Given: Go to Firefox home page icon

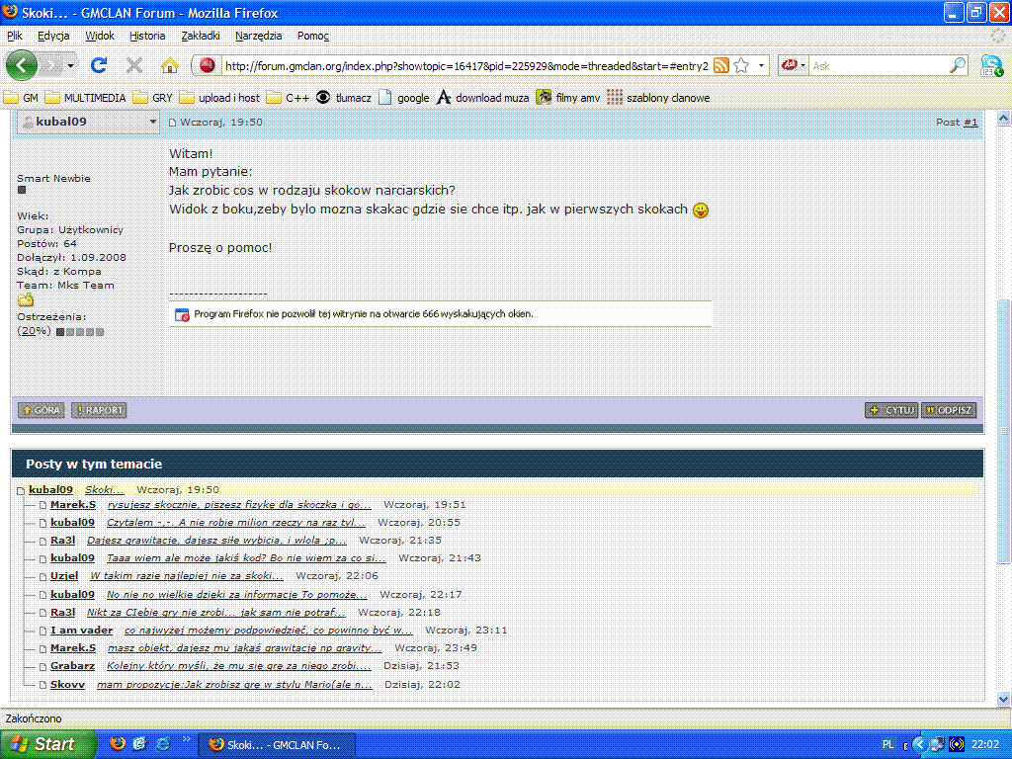Looking at the screenshot, I should pos(169,65).
